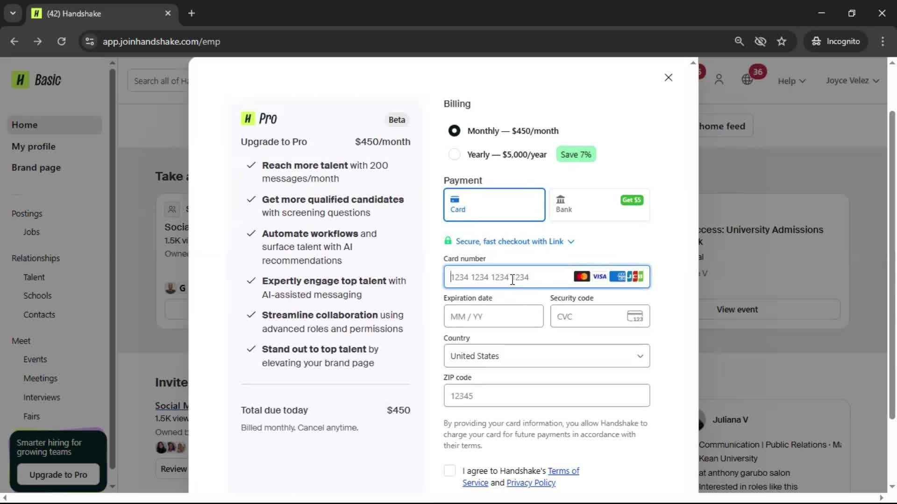Click the profile person icon in header

[719, 80]
